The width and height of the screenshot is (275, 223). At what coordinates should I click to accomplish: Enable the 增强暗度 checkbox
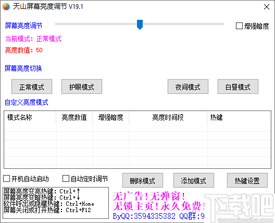coord(239,26)
